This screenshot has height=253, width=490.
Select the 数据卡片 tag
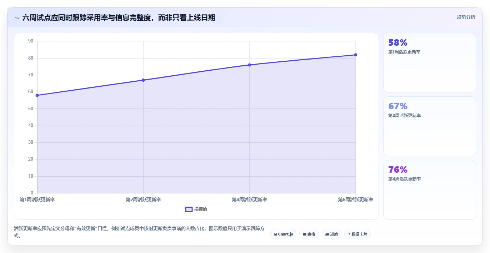pos(357,234)
